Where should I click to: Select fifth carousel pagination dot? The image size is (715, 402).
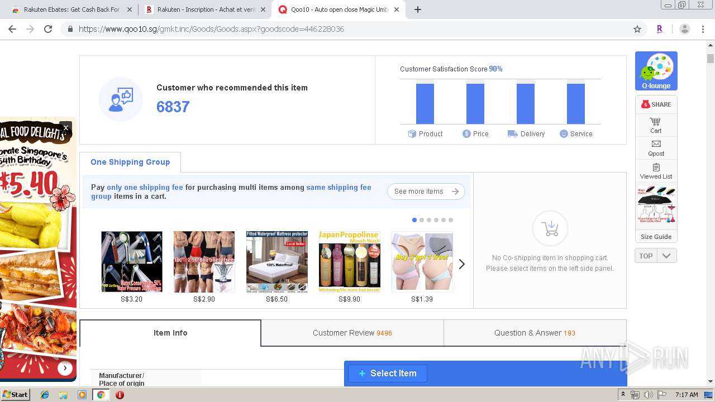tap(444, 220)
